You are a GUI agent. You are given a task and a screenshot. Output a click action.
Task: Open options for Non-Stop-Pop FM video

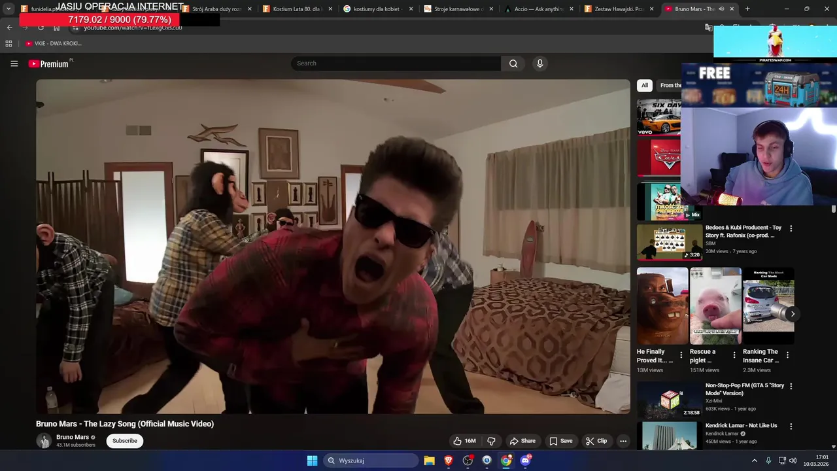(791, 387)
